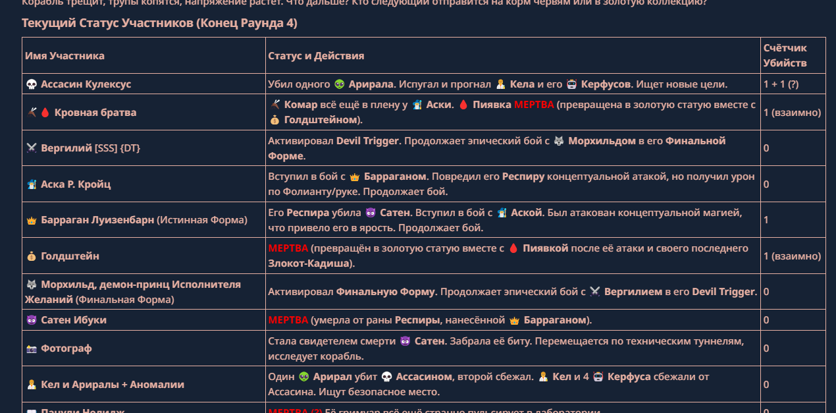Image resolution: width=836 pixels, height=413 pixels.
Task: Click the bold words Devil Trigger in Вергилий status
Action: coord(369,141)
